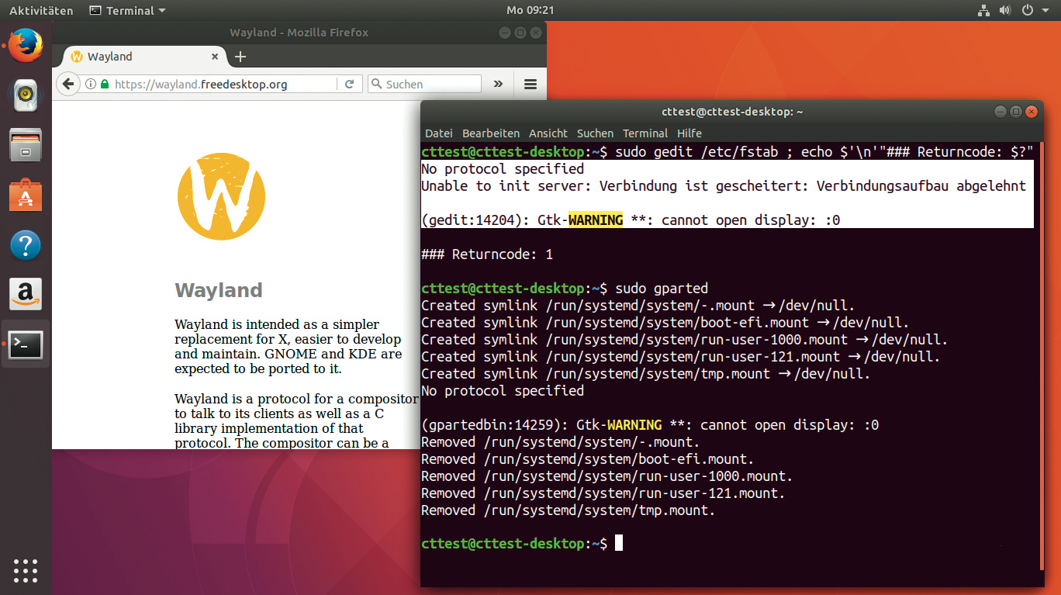Click the ### Returncode: 1 line

tap(487, 254)
